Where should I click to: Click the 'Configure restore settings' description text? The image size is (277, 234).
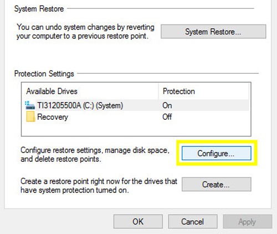coord(95,155)
